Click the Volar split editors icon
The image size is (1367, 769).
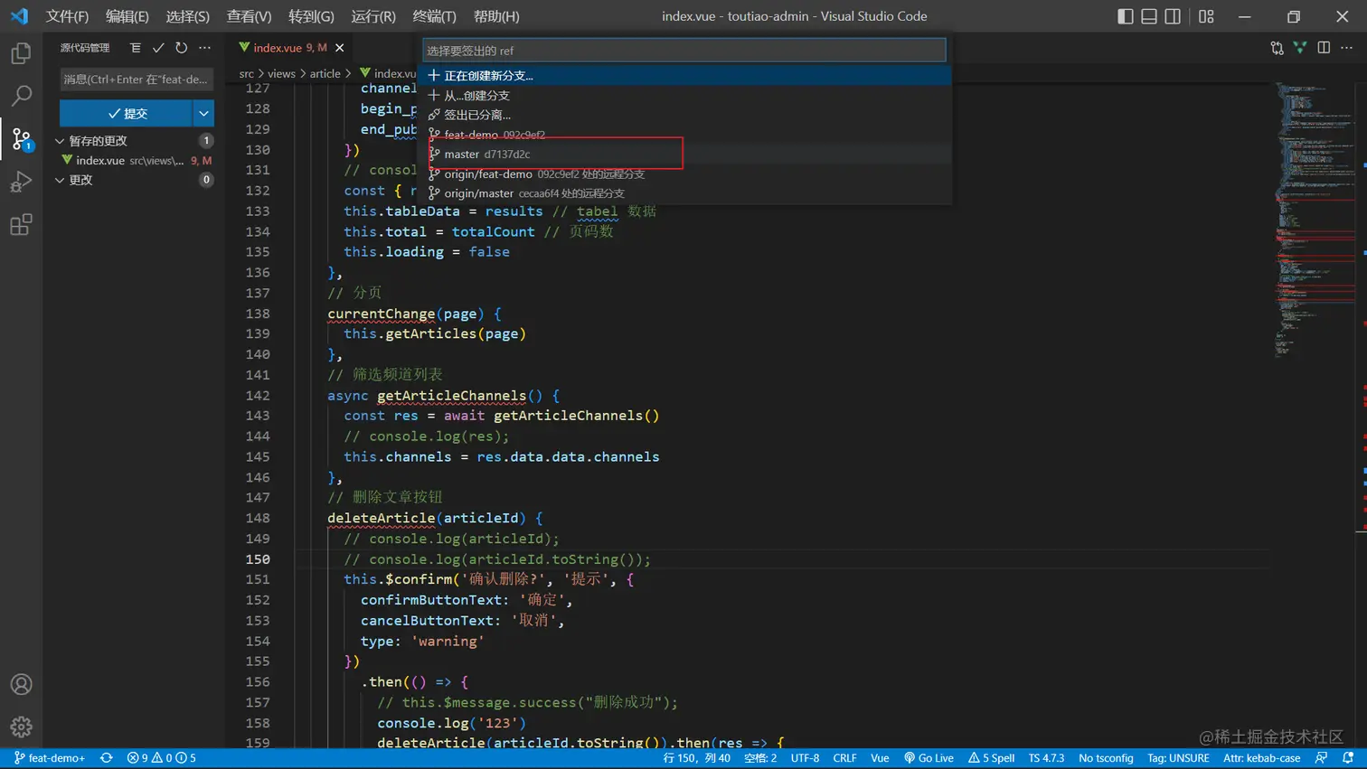(x=1300, y=48)
